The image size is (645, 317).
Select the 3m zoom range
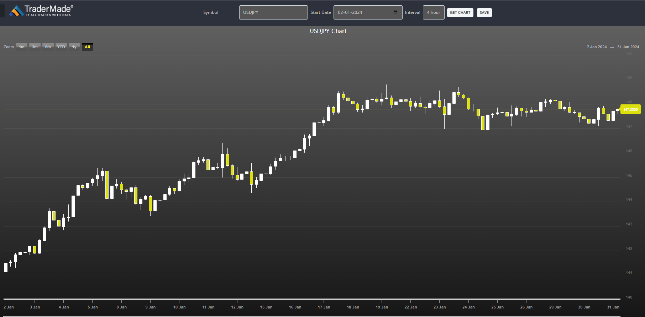click(x=35, y=47)
